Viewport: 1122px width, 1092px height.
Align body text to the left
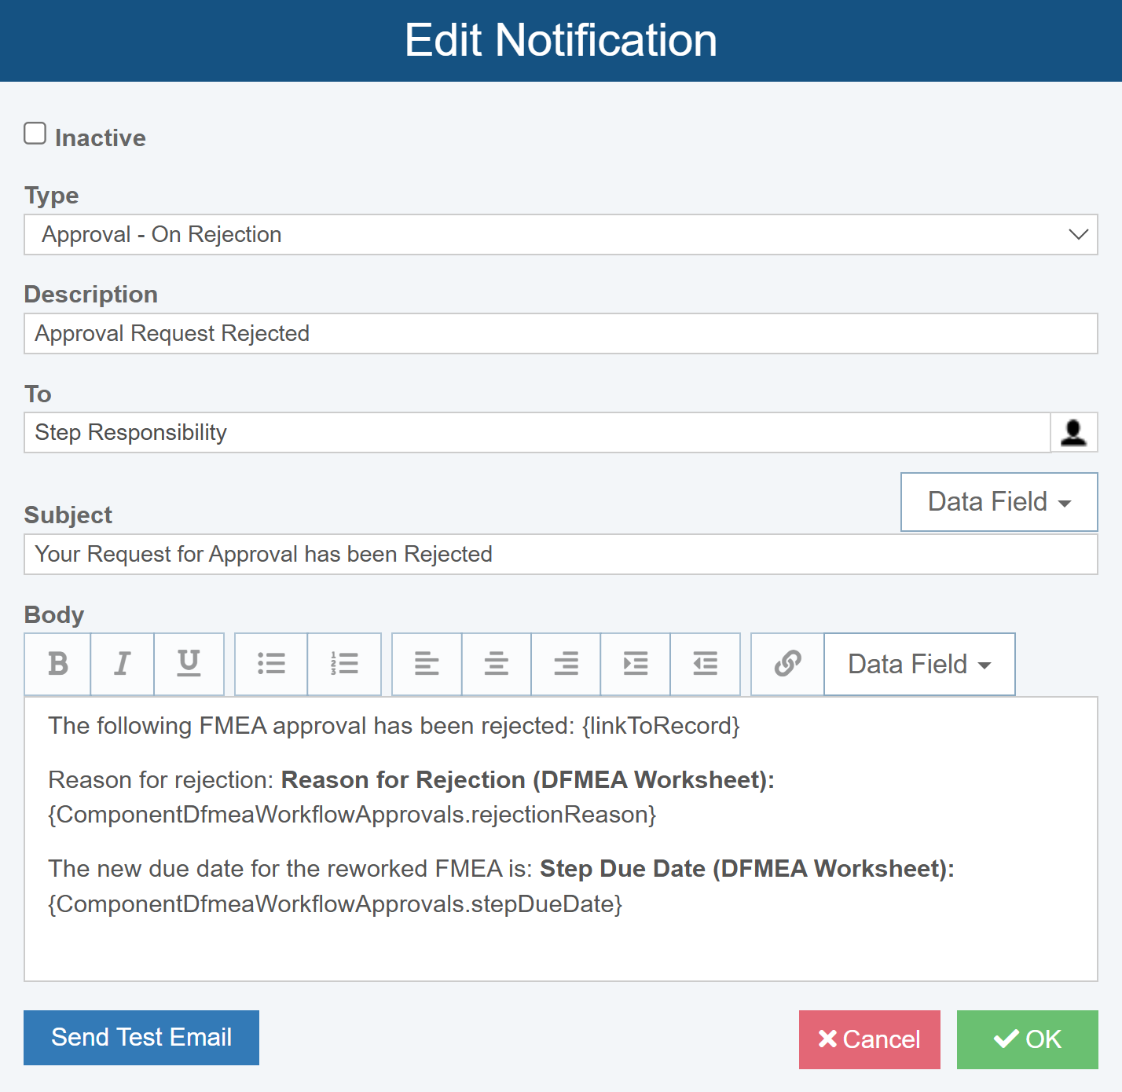427,664
